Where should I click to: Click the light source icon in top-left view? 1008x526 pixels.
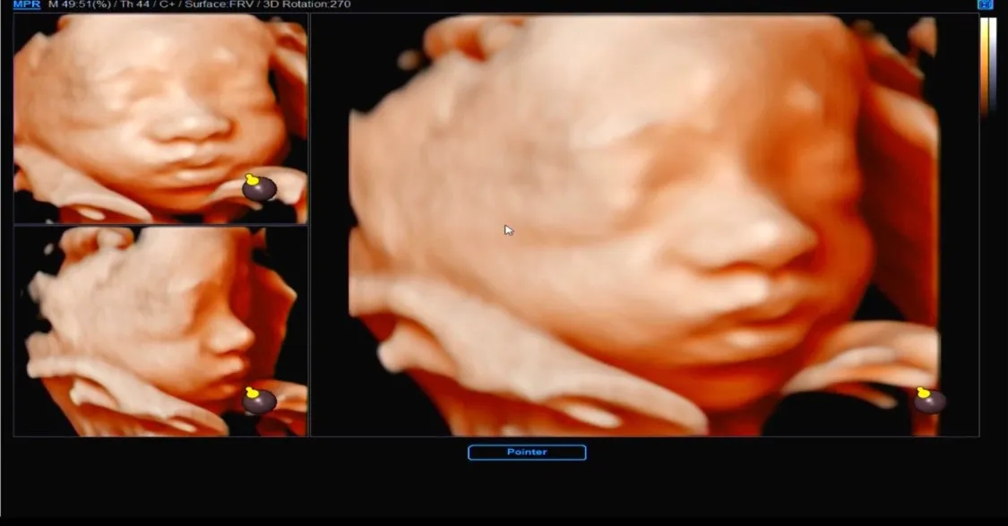tap(259, 187)
